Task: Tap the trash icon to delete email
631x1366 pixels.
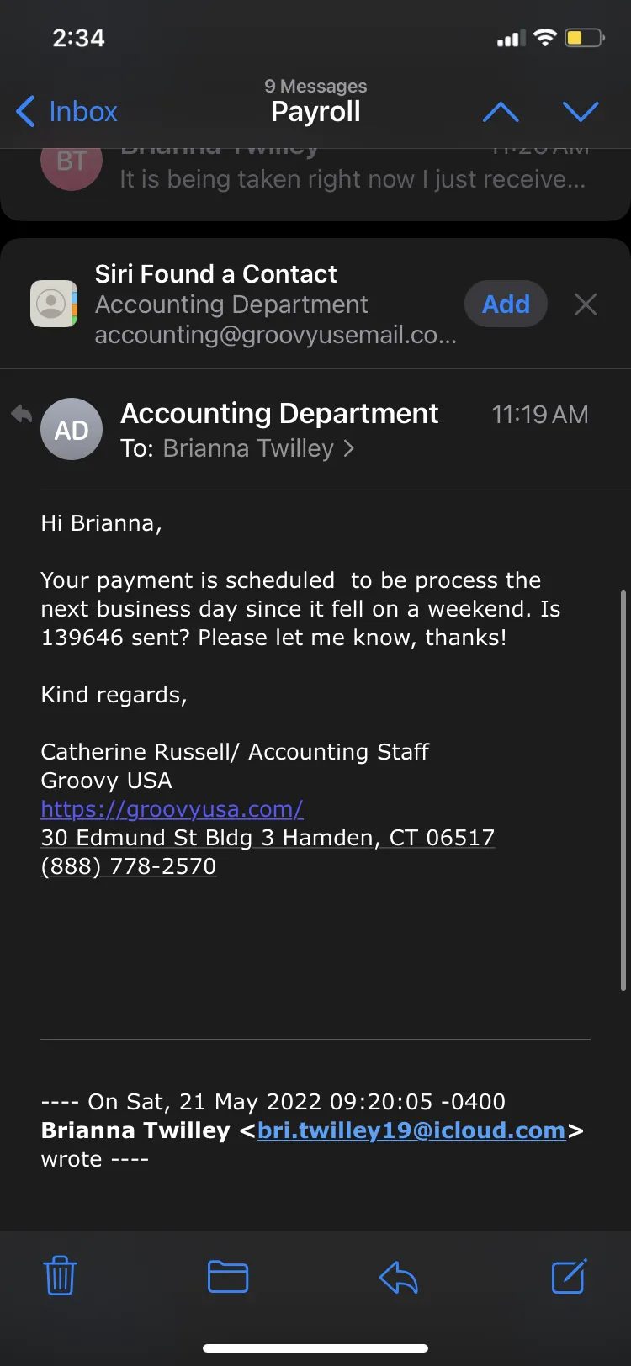Action: tap(60, 1276)
